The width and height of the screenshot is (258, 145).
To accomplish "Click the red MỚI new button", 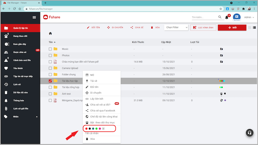I will (232, 28).
